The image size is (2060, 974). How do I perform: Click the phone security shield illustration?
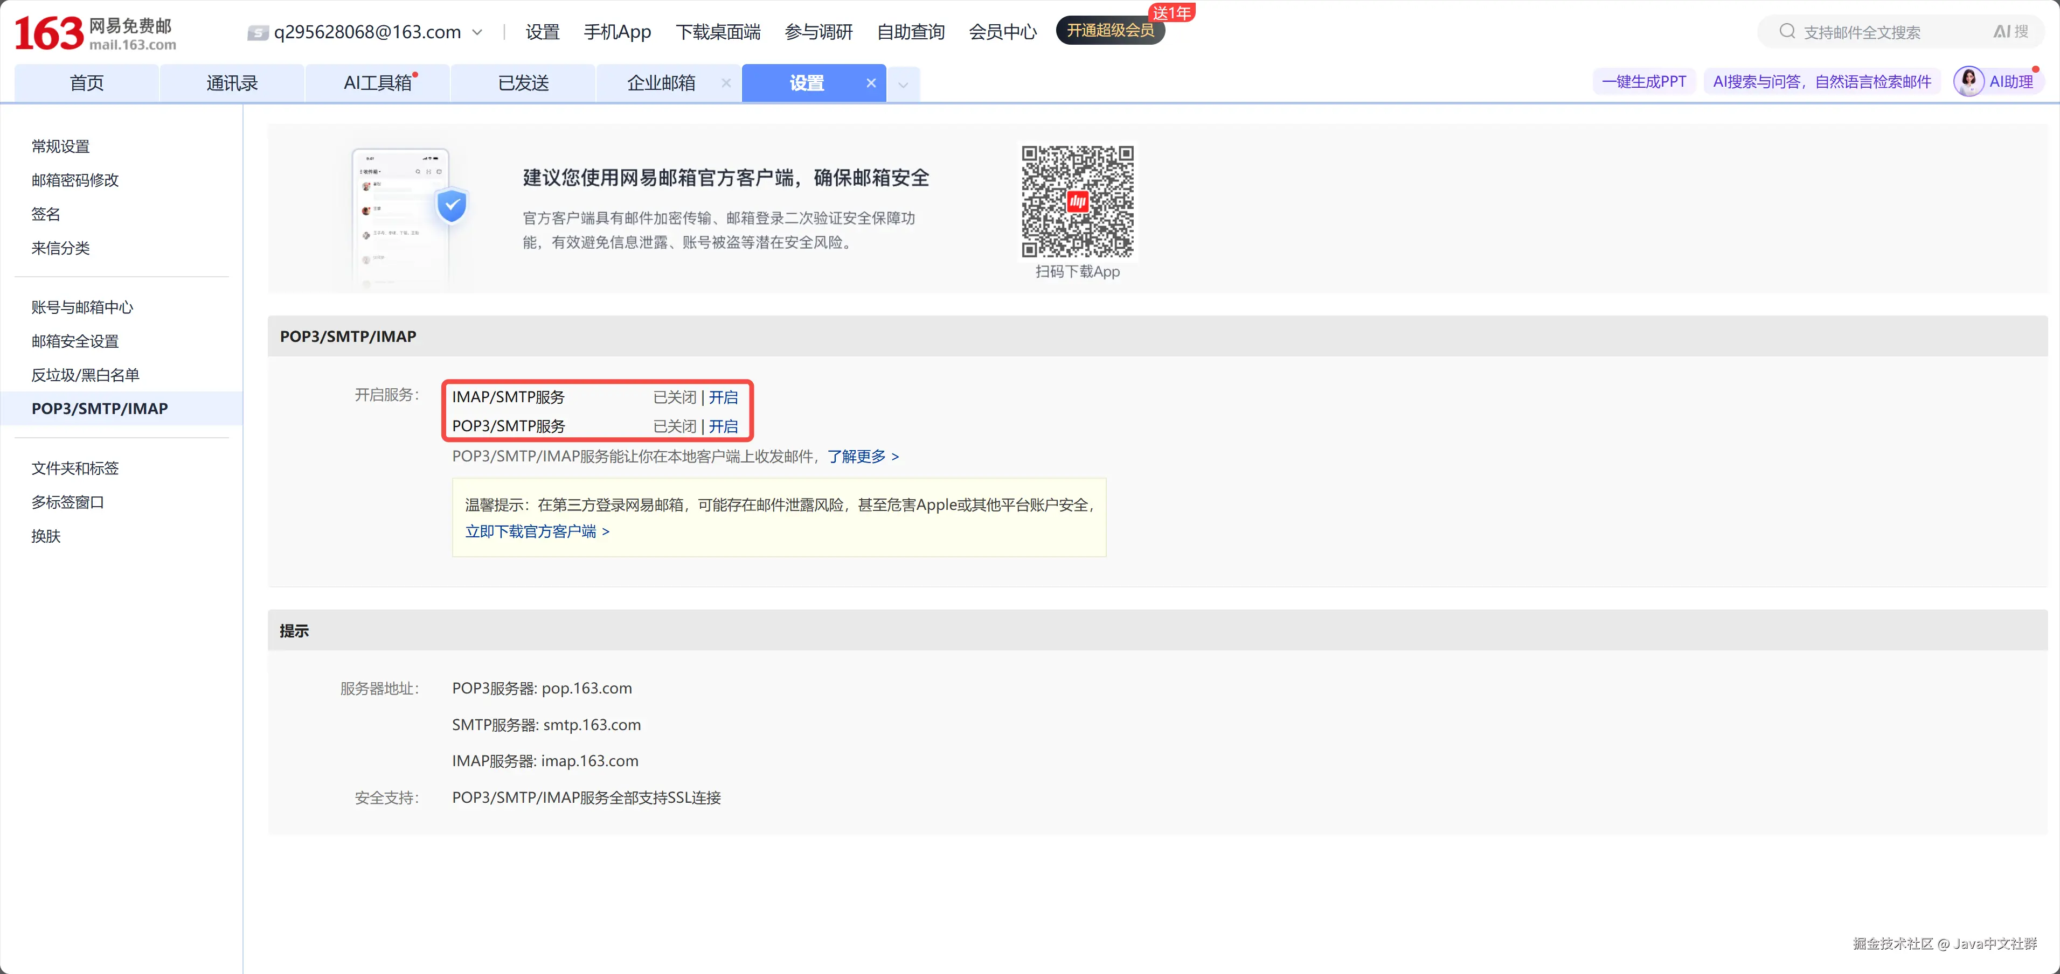click(x=452, y=206)
